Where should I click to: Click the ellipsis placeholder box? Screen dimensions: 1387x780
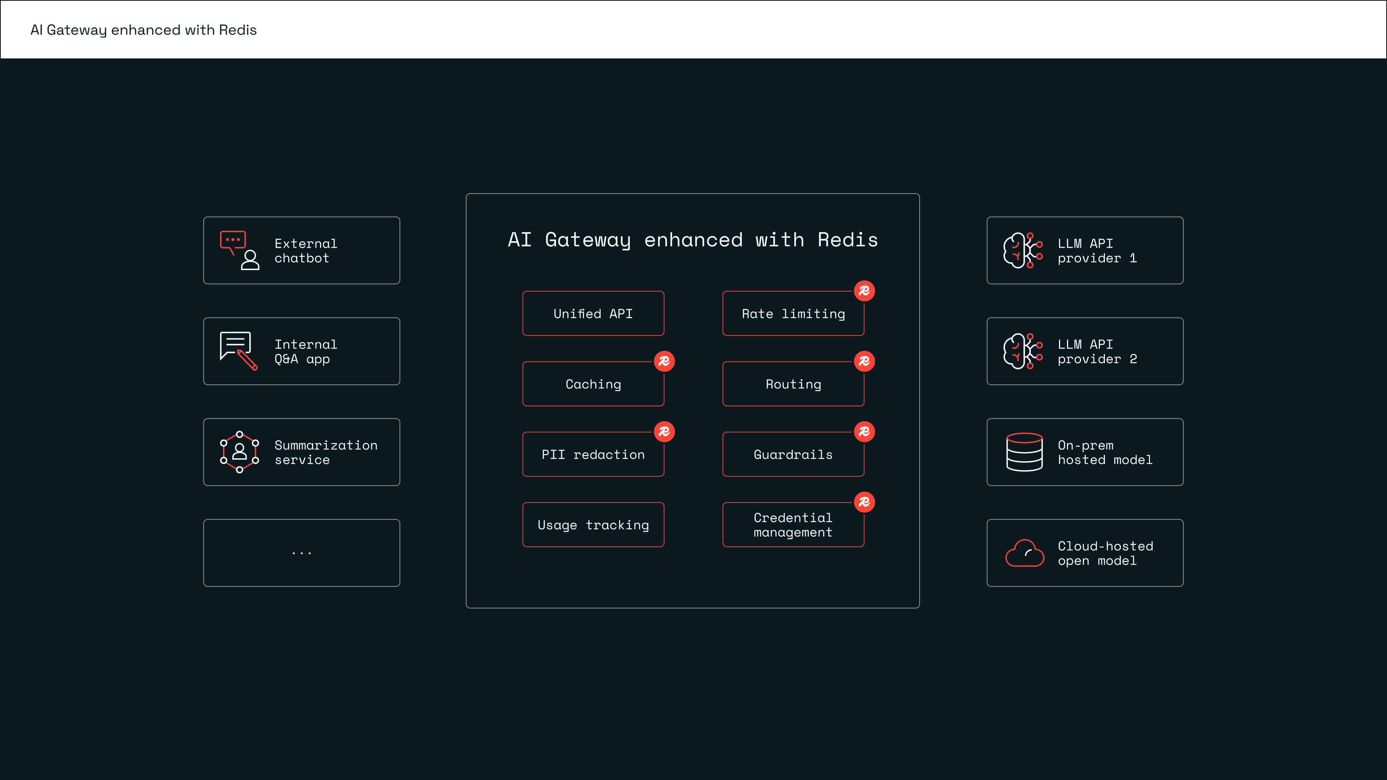[x=302, y=553]
